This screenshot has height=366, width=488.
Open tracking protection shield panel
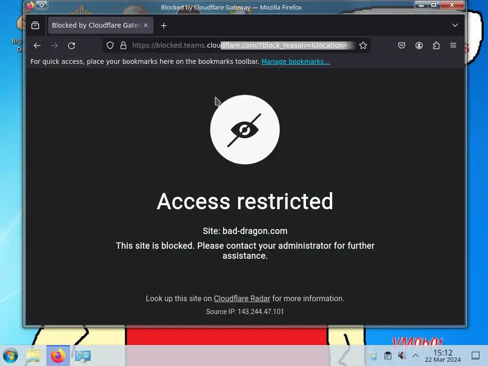tap(110, 45)
